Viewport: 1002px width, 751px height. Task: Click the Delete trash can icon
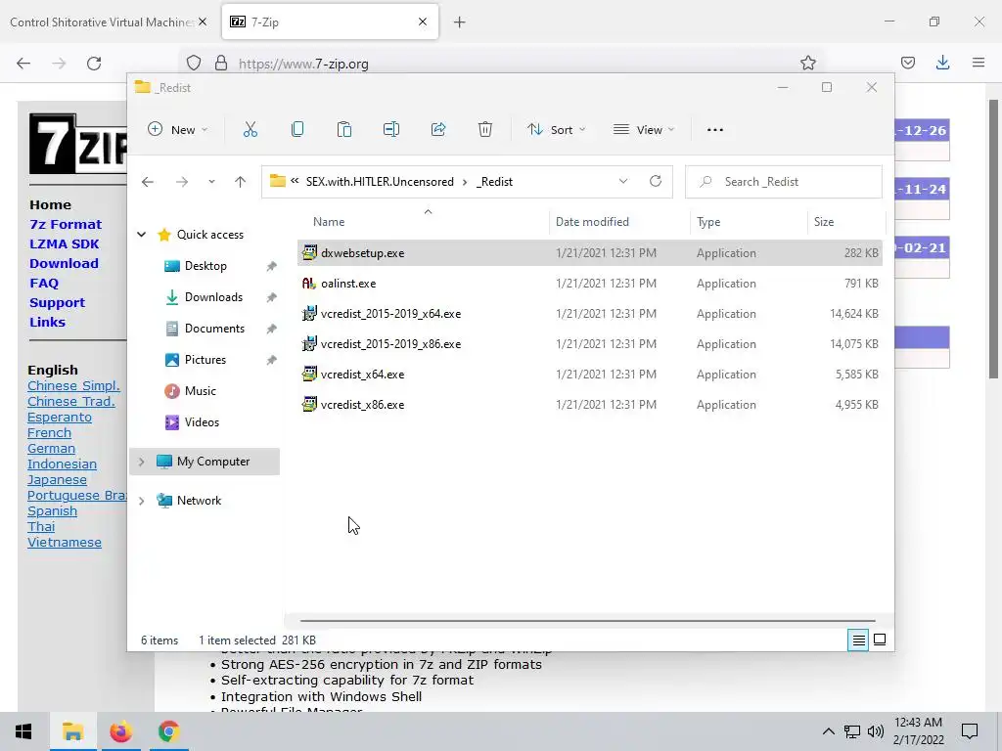485,130
